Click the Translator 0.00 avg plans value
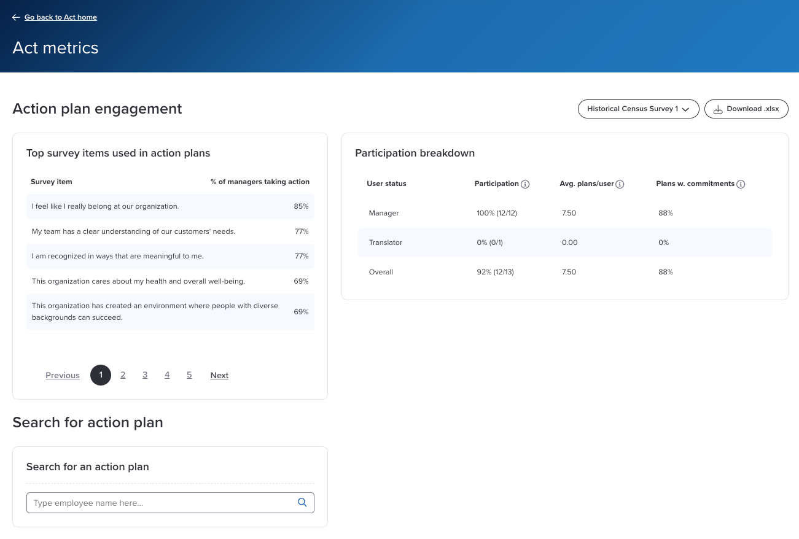The image size is (799, 539). click(569, 242)
